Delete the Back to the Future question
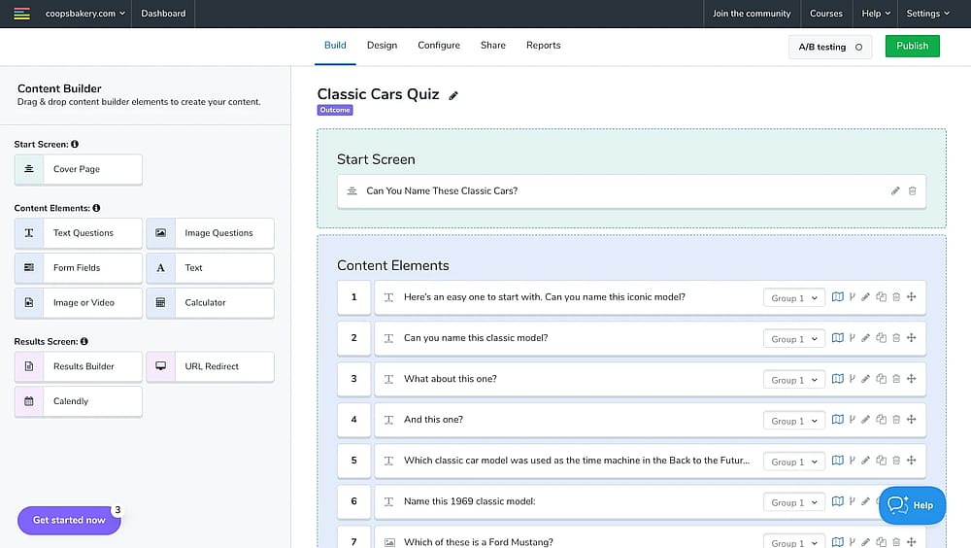Image resolution: width=971 pixels, height=548 pixels. [896, 461]
